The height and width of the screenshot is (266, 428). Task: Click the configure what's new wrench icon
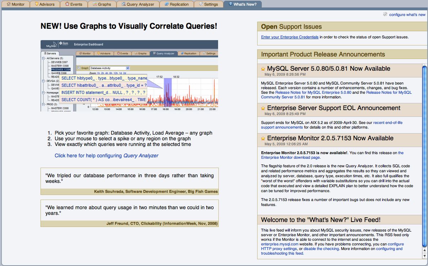click(x=385, y=14)
